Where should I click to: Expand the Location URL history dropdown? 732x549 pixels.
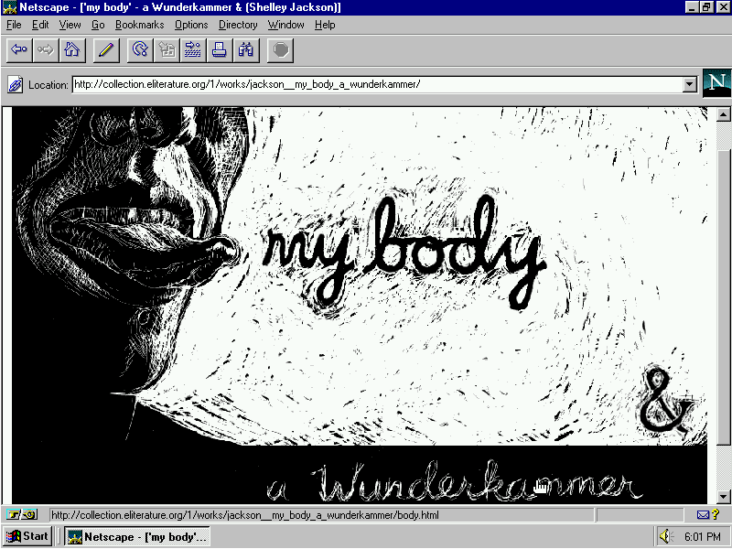pyautogui.click(x=690, y=84)
